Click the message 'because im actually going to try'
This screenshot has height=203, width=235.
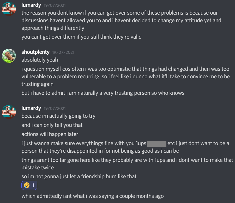click(x=58, y=116)
